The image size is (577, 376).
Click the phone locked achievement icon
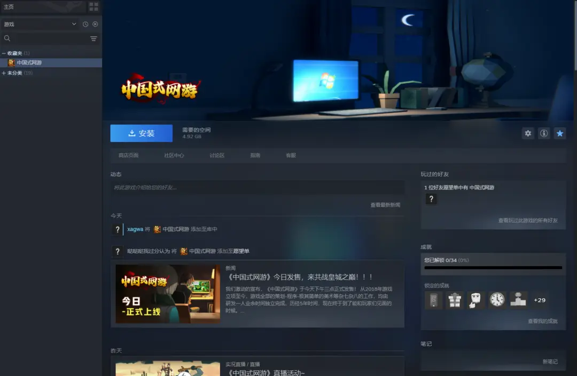point(433,300)
